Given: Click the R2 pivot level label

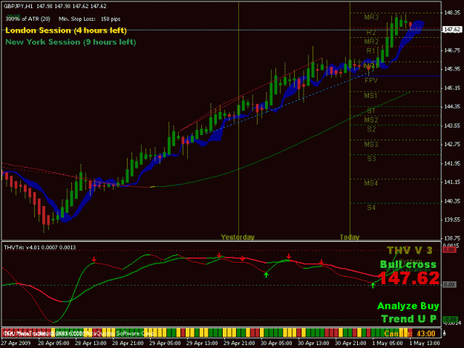Looking at the screenshot, I should click(371, 32).
